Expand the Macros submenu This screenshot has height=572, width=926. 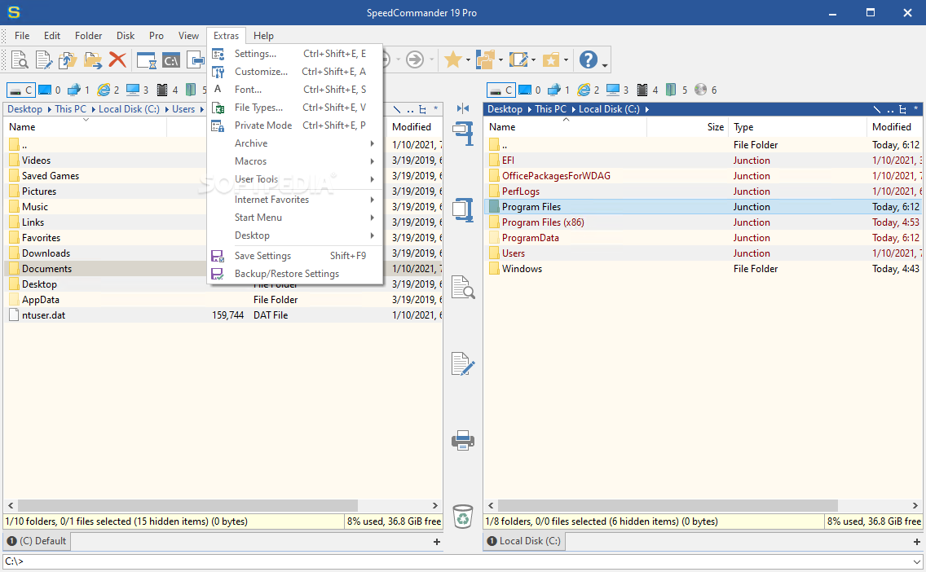[x=295, y=161]
